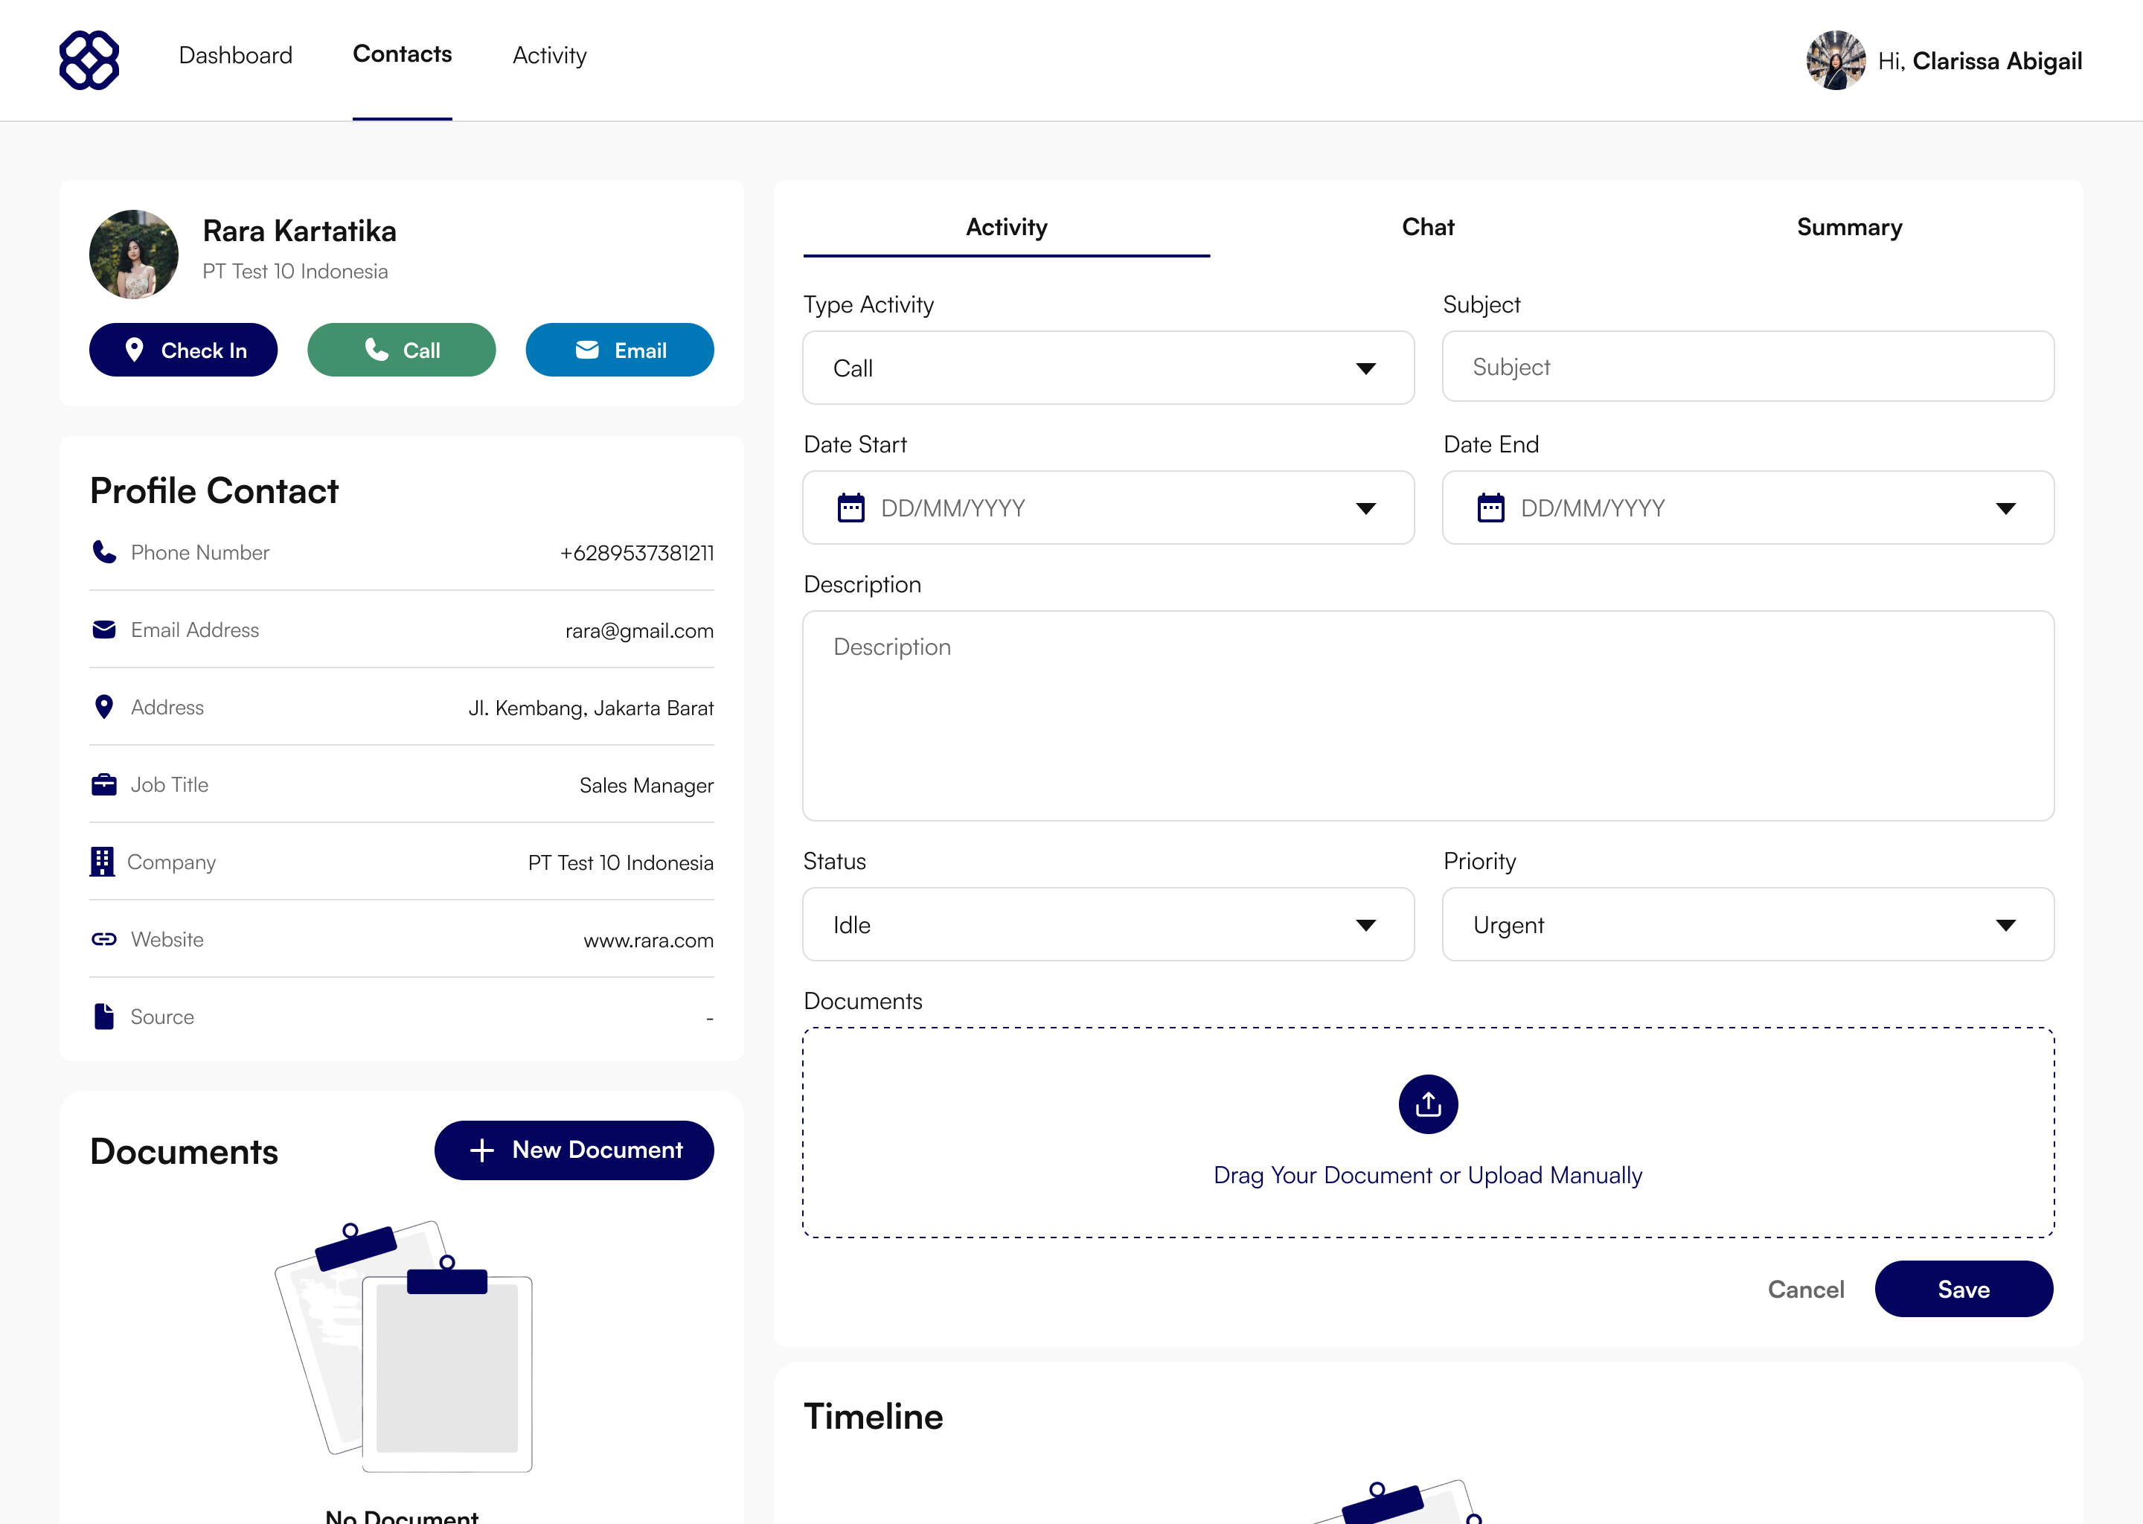This screenshot has height=1524, width=2143.
Task: Click the phone icon beside Phone Number
Action: 104,552
